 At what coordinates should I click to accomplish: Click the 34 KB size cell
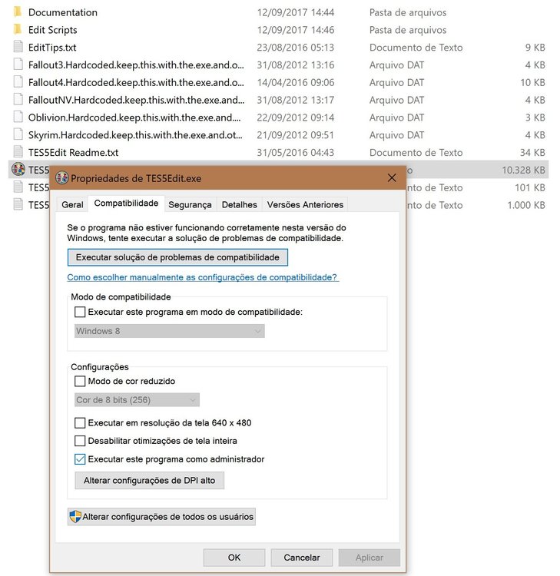tap(532, 153)
